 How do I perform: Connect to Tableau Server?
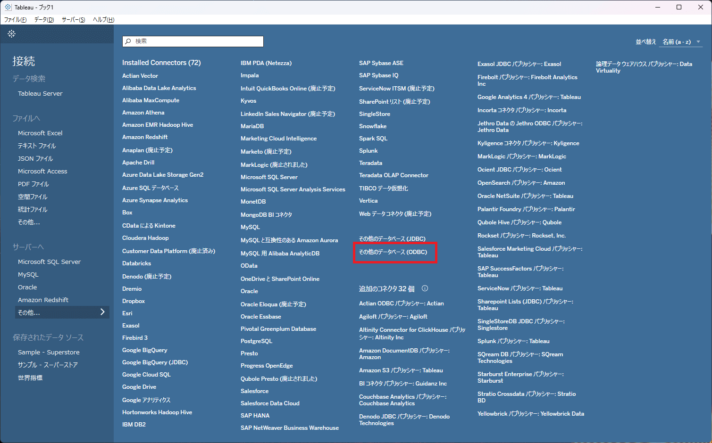pyautogui.click(x=40, y=94)
